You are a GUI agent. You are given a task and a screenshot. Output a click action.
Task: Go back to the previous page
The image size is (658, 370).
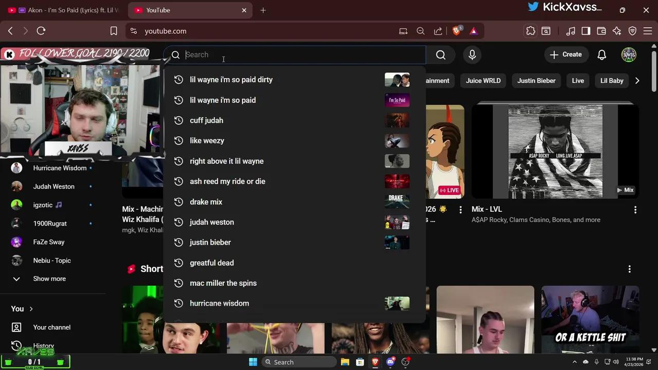click(x=10, y=31)
